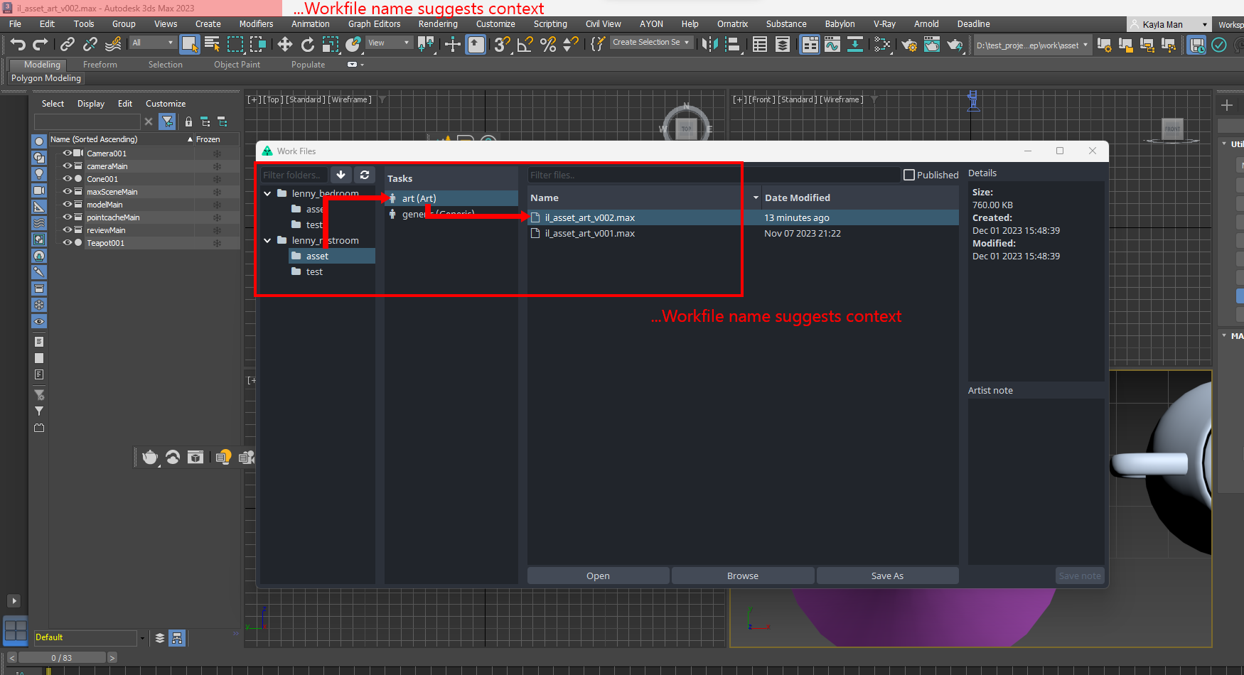Click the Percent Snap toggle icon
This screenshot has height=675, width=1244.
(x=548, y=45)
